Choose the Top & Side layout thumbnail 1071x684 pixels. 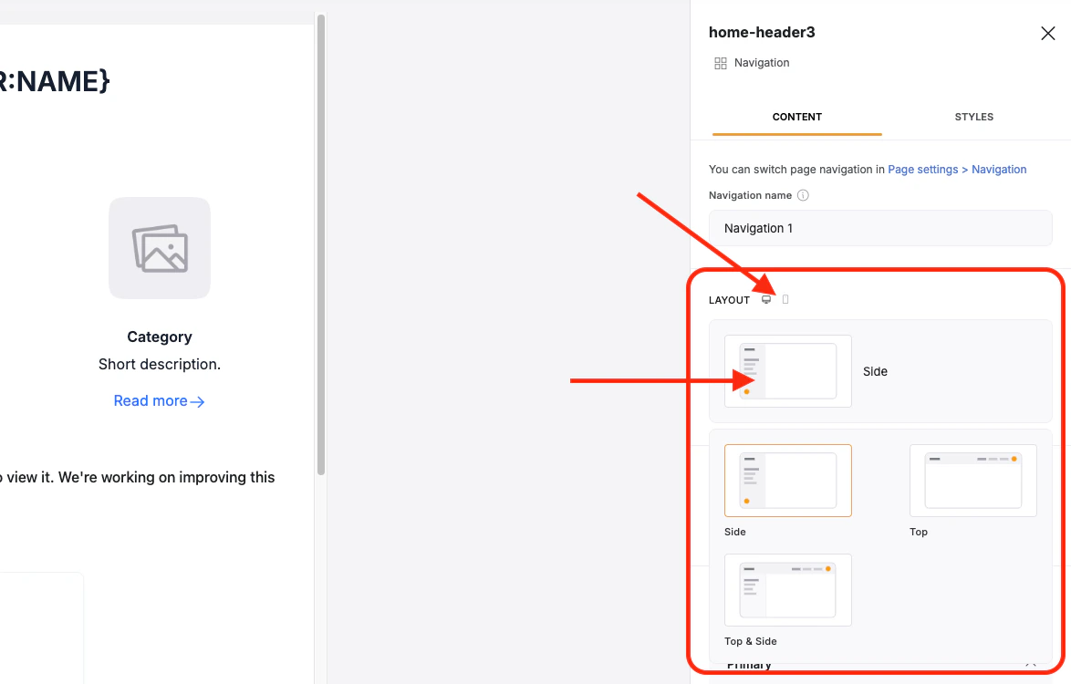click(x=787, y=590)
